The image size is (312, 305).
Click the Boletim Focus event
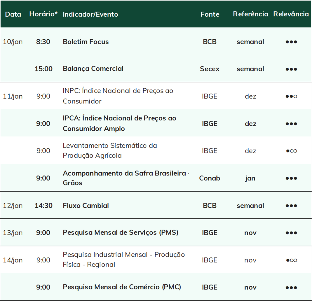[x=86, y=42]
